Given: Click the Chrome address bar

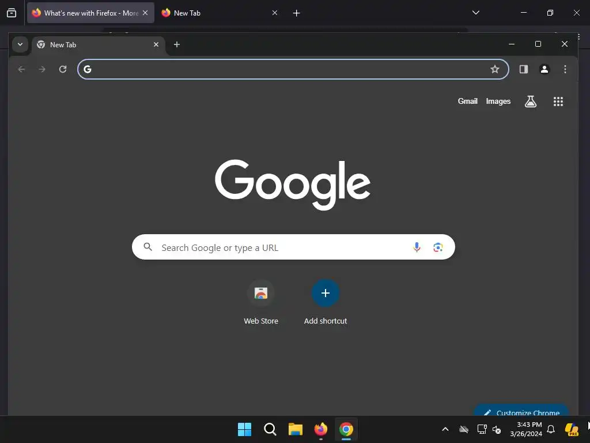Looking at the screenshot, I should click(293, 69).
